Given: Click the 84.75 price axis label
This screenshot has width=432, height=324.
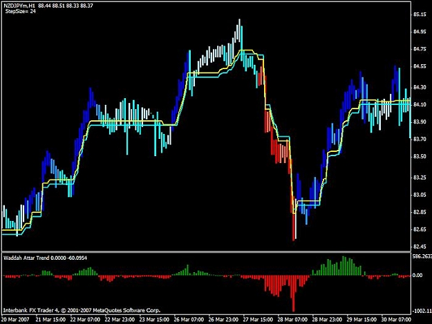Looking at the screenshot, I should 420,49.
